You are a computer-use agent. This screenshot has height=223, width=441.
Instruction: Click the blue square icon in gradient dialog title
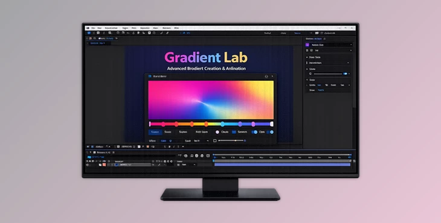point(150,77)
